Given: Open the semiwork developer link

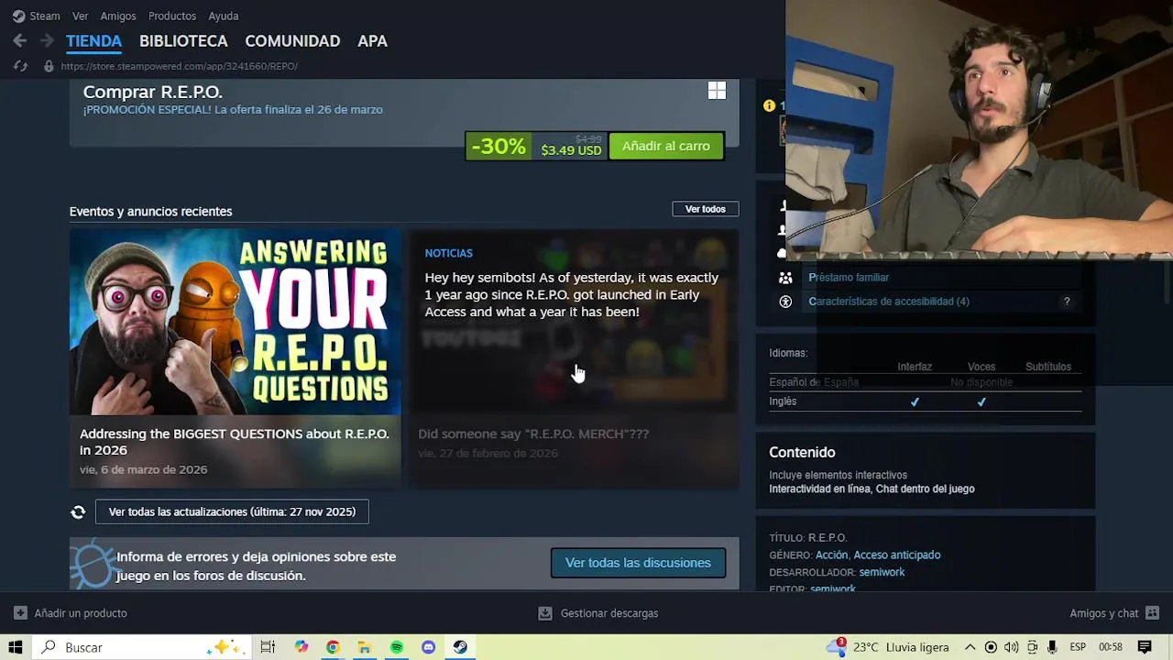Looking at the screenshot, I should click(882, 573).
